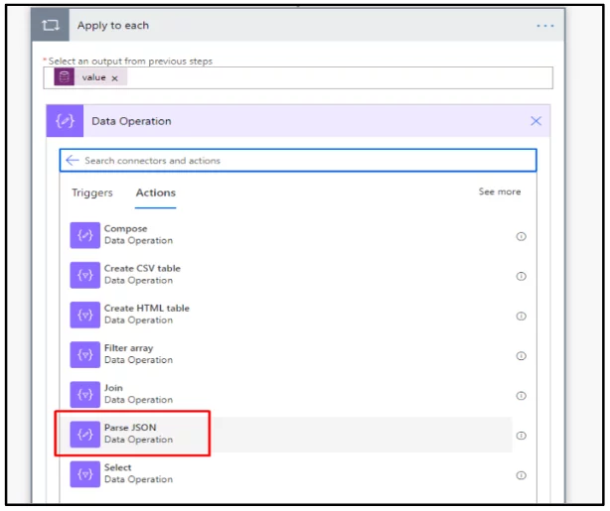Click the Create HTML table icon
The width and height of the screenshot is (610, 511).
coord(84,315)
